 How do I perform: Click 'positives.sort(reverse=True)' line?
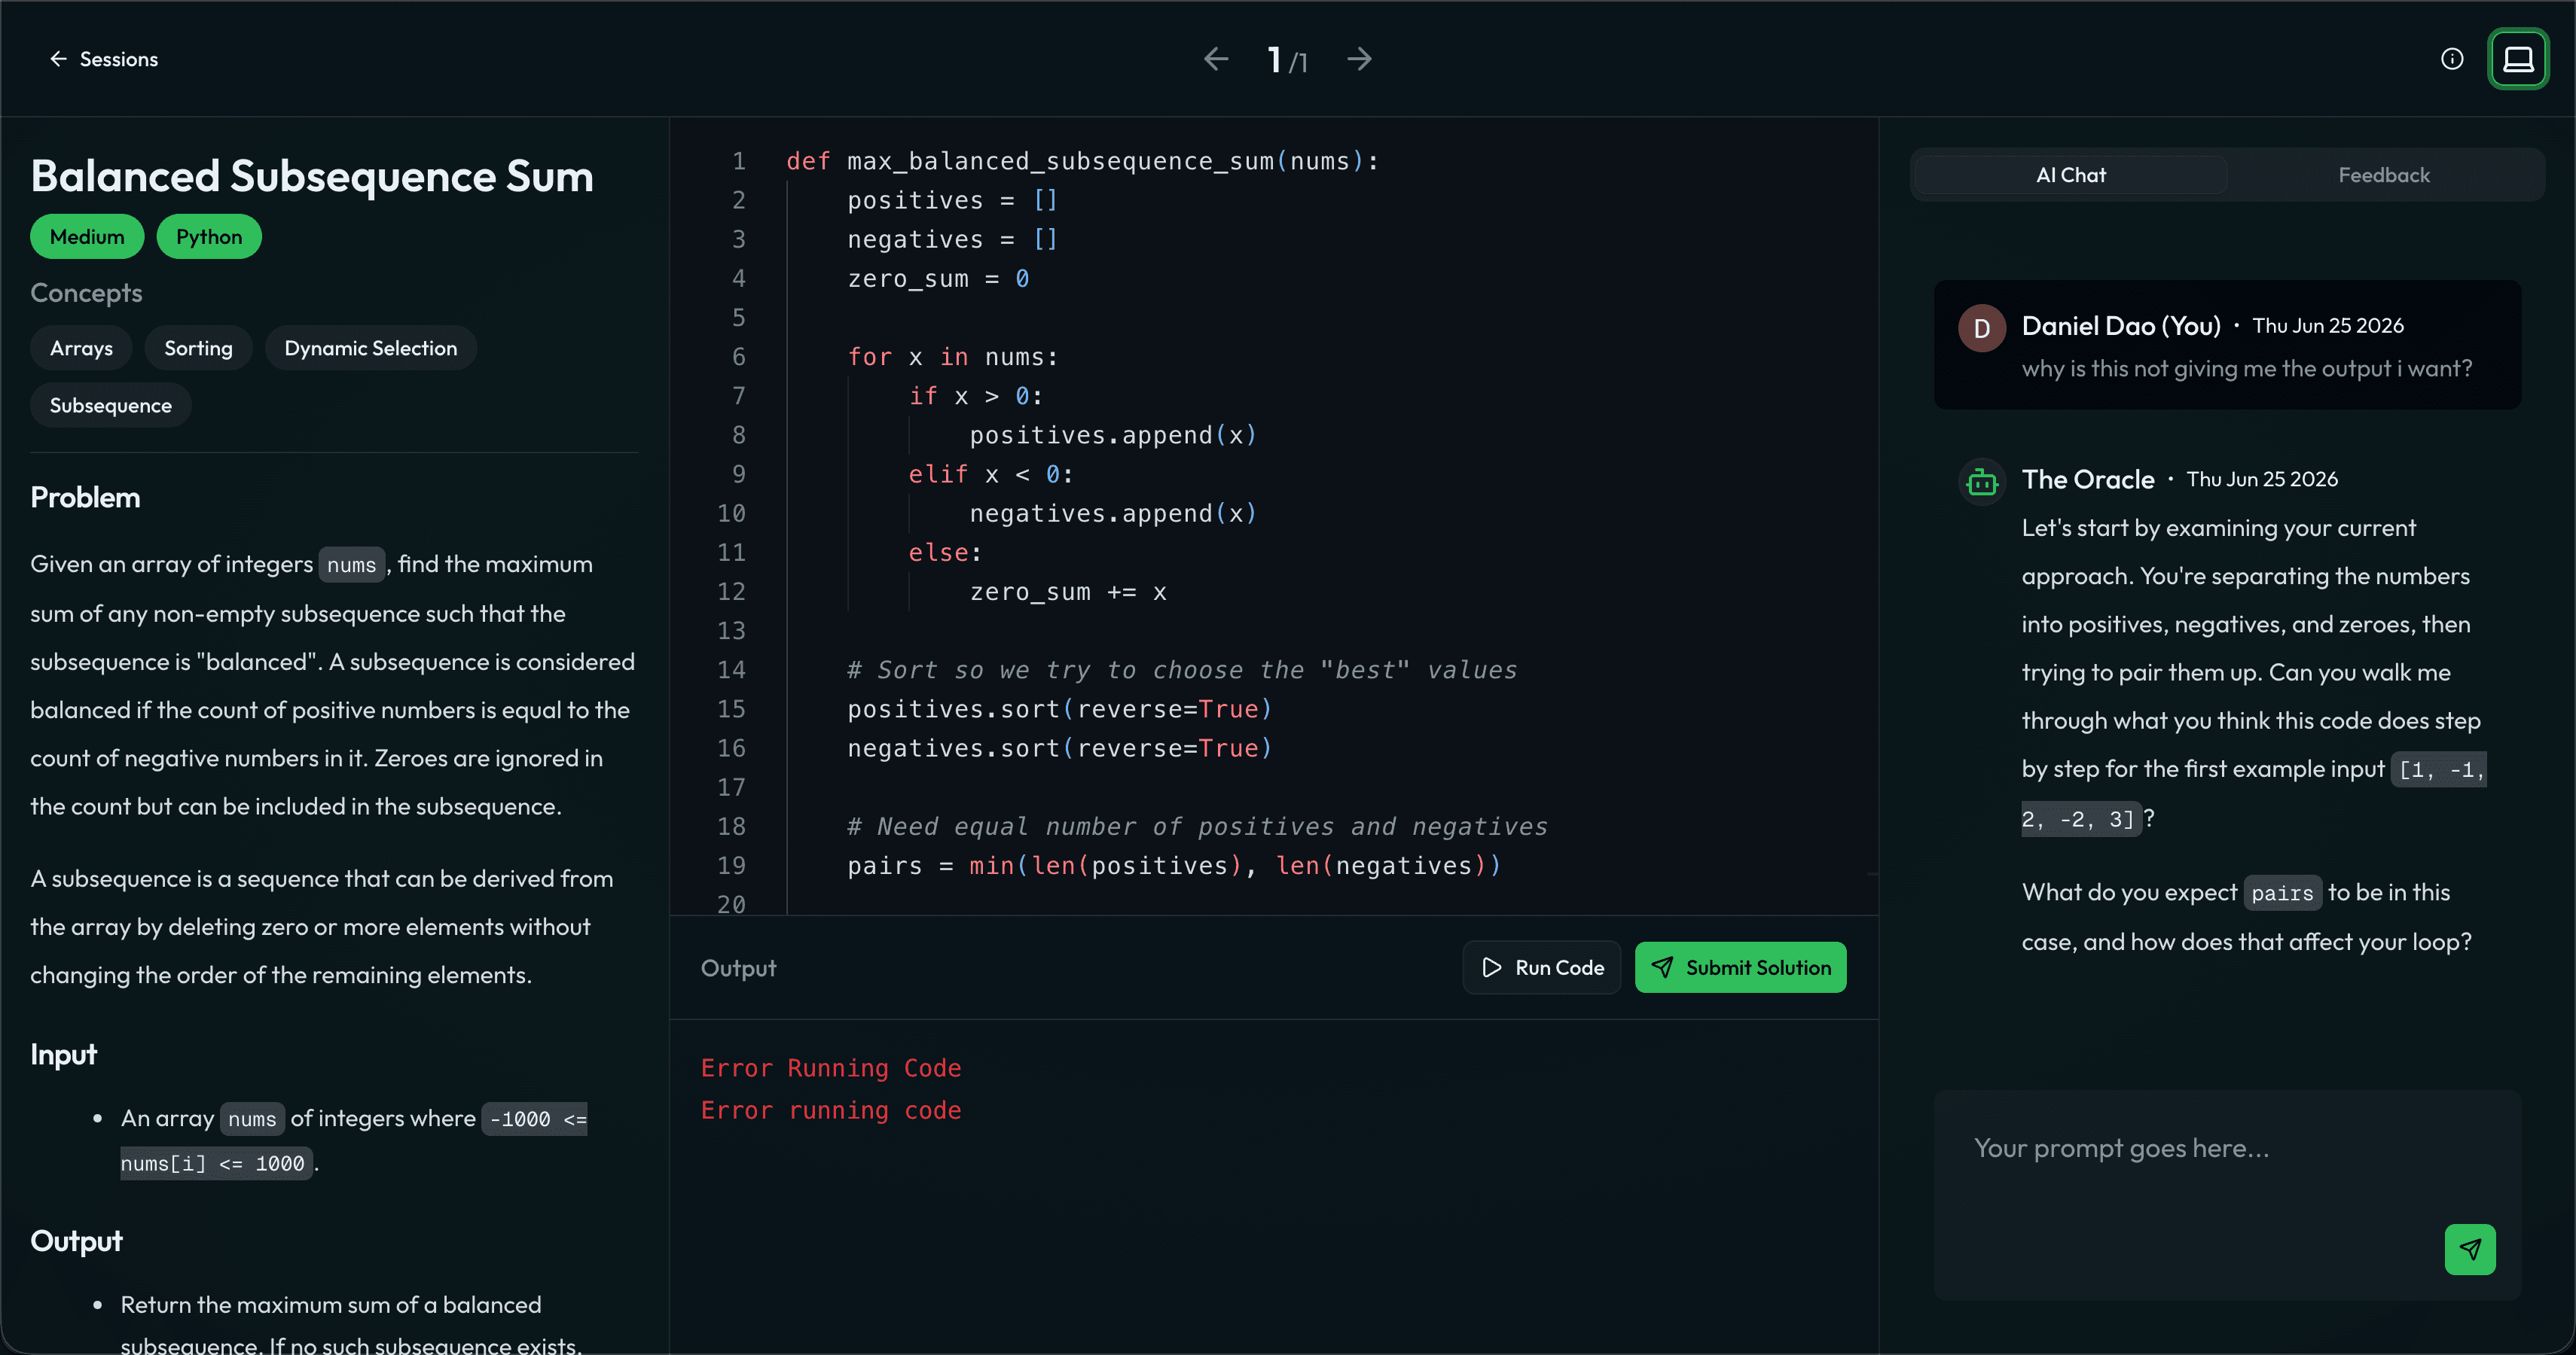(x=1060, y=708)
